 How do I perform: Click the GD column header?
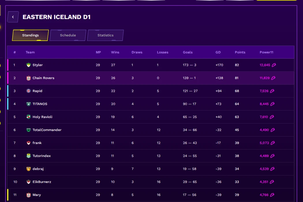point(218,52)
